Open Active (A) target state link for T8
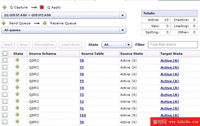This screenshot has width=200, height=126. tap(170, 60)
